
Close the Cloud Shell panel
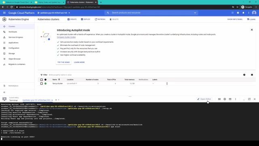pos(255,99)
